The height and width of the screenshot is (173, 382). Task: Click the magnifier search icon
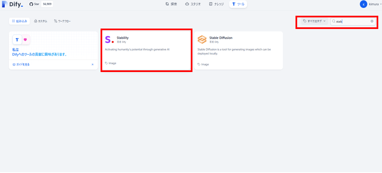334,21
